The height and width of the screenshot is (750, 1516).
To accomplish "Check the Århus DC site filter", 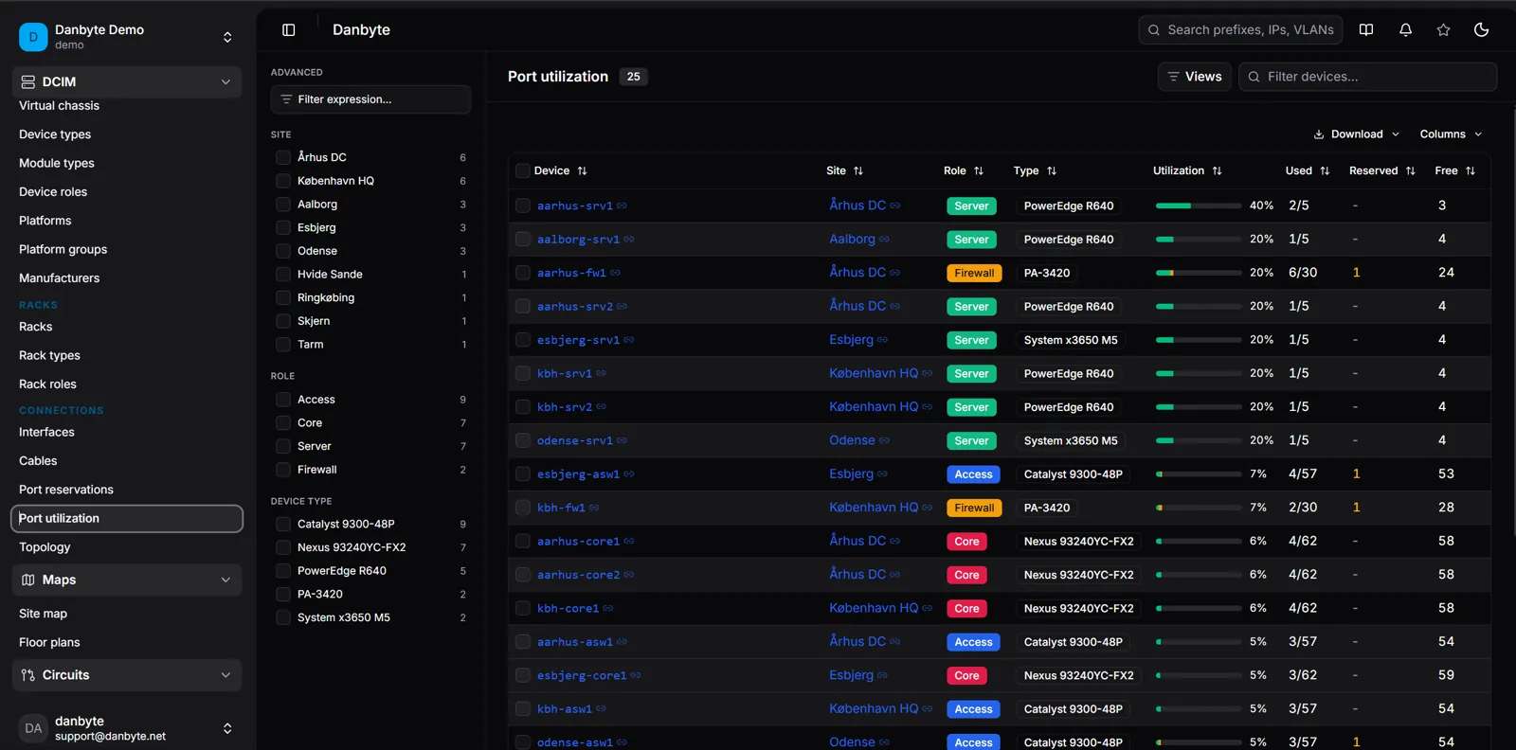I will pos(282,157).
